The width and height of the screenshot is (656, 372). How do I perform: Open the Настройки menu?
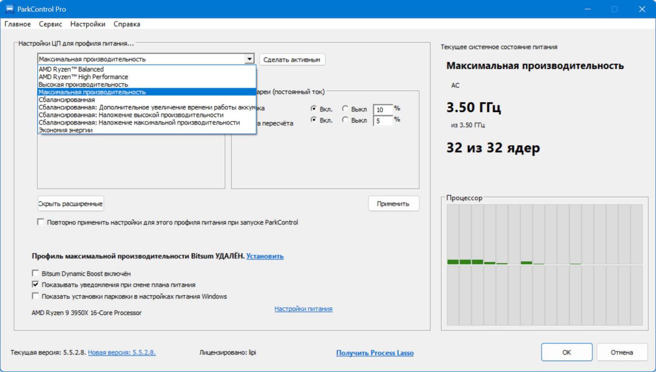[x=88, y=24]
